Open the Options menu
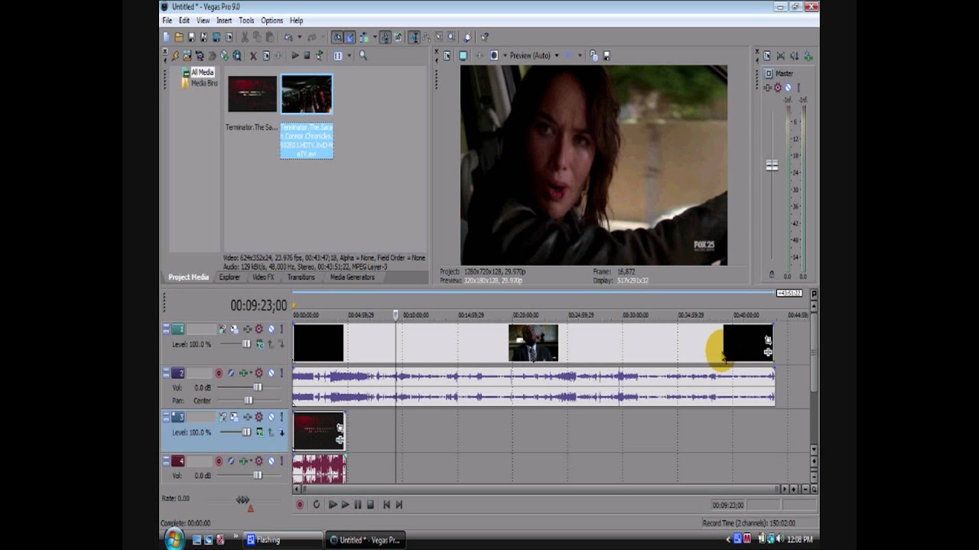Image resolution: width=979 pixels, height=550 pixels. [272, 21]
